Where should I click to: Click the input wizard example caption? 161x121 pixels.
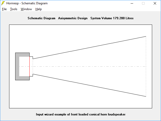click(80, 114)
